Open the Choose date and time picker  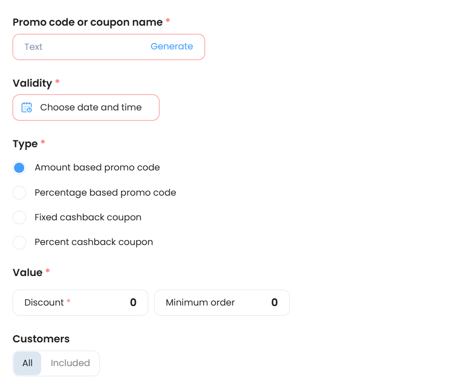pos(86,108)
